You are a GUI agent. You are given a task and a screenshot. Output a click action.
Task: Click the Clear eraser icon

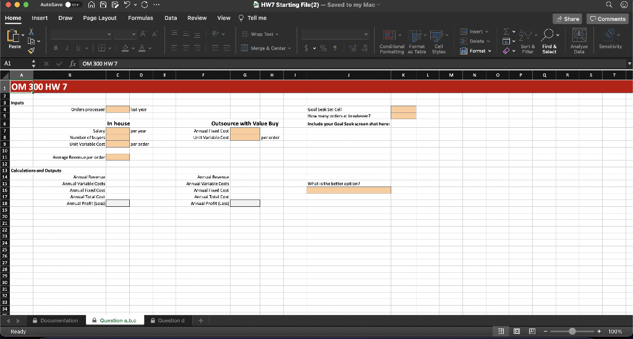pyautogui.click(x=506, y=51)
